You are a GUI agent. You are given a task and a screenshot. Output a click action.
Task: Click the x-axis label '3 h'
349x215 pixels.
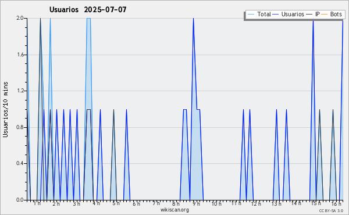(x=76, y=203)
